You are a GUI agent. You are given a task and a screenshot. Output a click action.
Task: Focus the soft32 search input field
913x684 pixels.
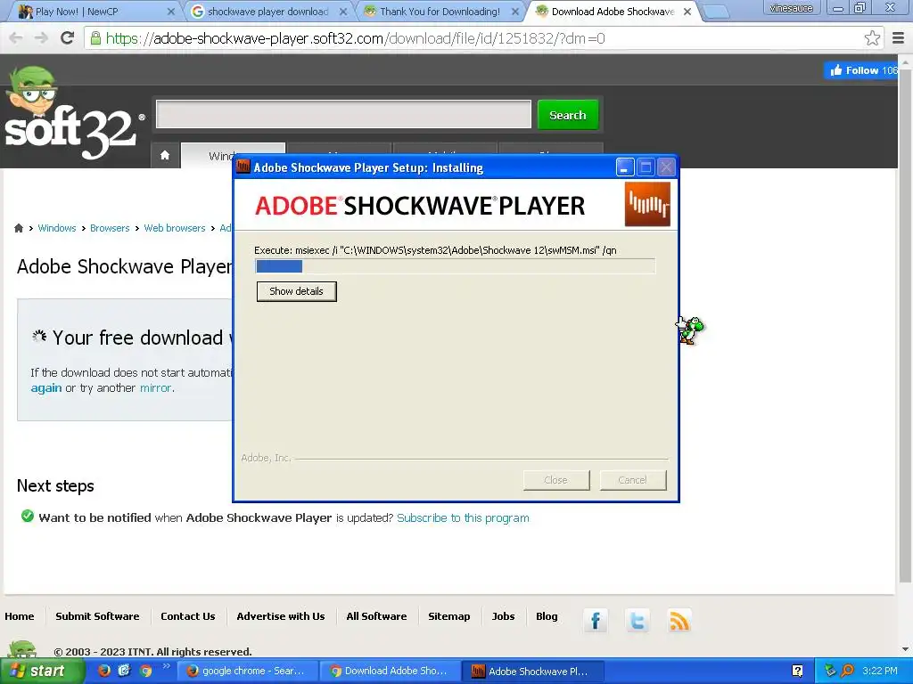click(x=343, y=114)
